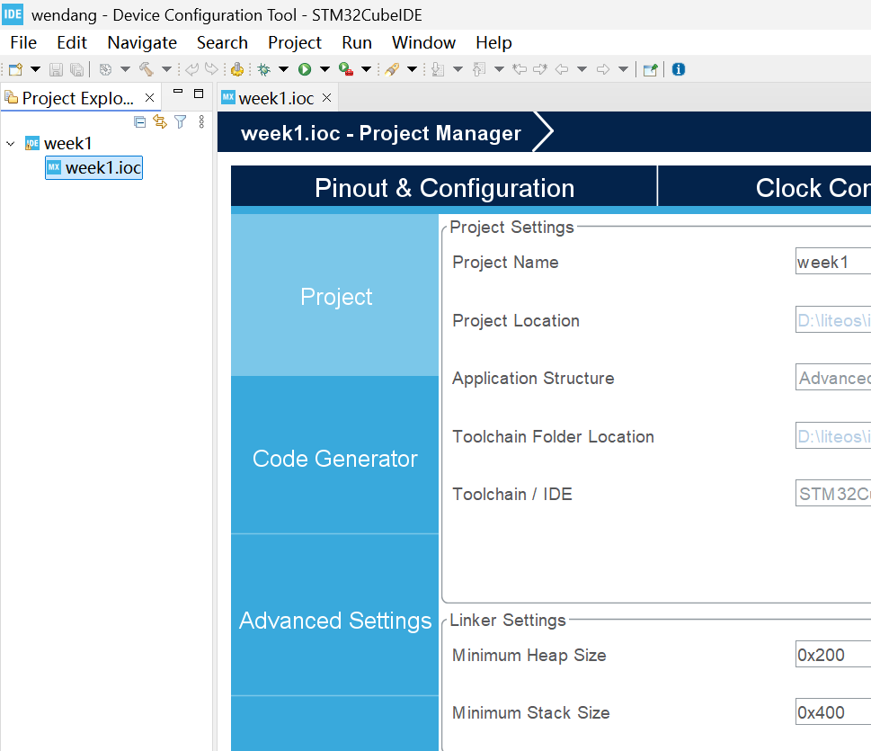
Task: Toggle Link with Editor in Project Explorer
Action: point(160,121)
